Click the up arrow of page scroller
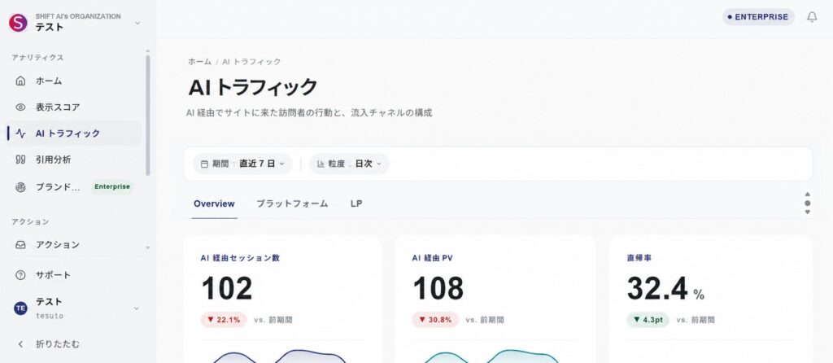 click(808, 195)
